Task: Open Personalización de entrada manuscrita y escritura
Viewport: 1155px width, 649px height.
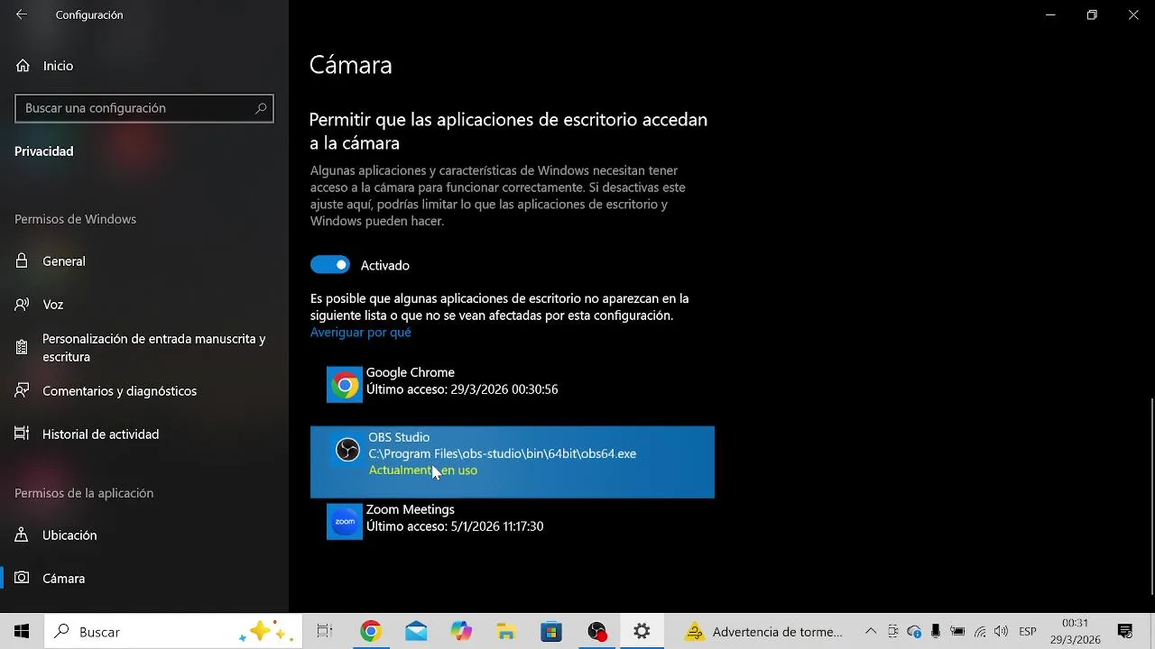Action: [x=144, y=348]
